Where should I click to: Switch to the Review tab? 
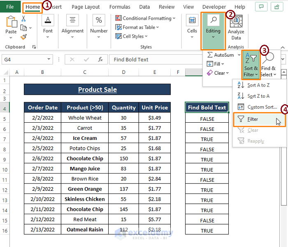pos(167,7)
